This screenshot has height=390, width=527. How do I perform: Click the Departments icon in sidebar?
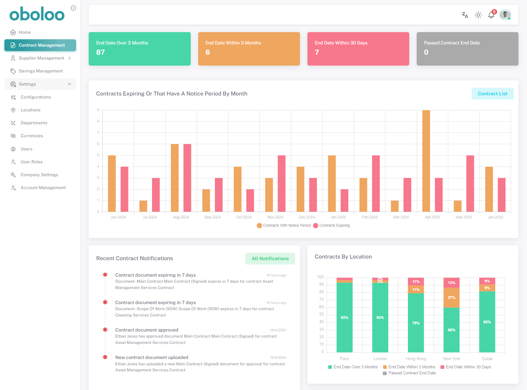pos(13,123)
